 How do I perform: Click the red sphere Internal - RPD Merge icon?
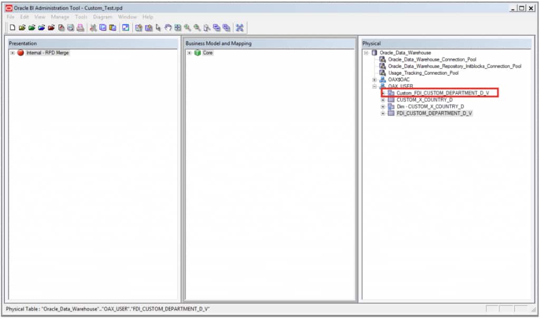pyautogui.click(x=21, y=53)
